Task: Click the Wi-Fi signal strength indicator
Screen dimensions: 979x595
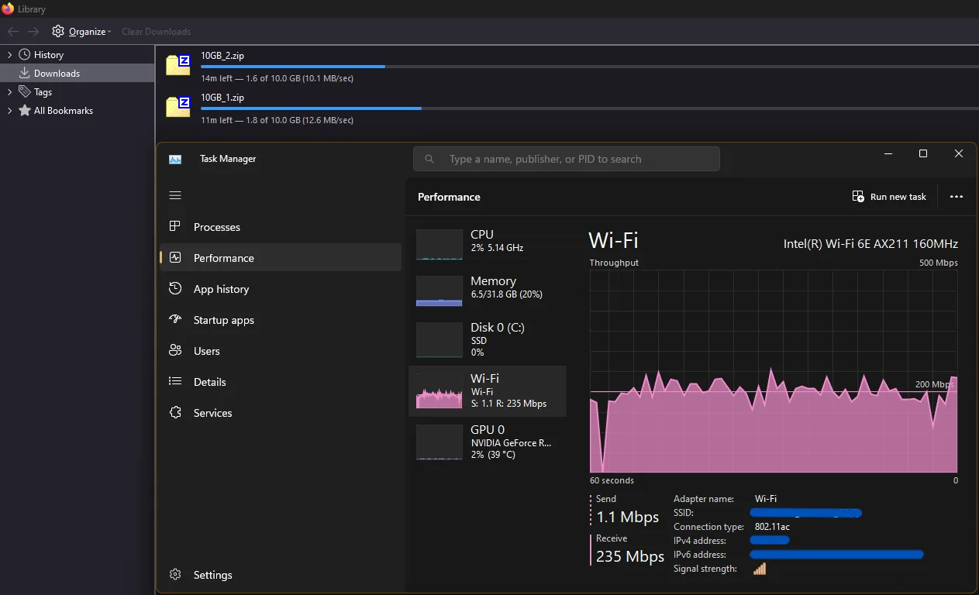Action: [759, 568]
